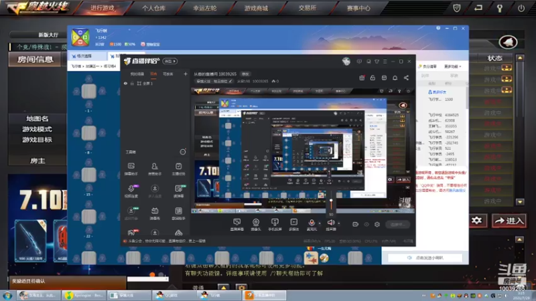Add a new scene with the plus icon

[x=186, y=74]
